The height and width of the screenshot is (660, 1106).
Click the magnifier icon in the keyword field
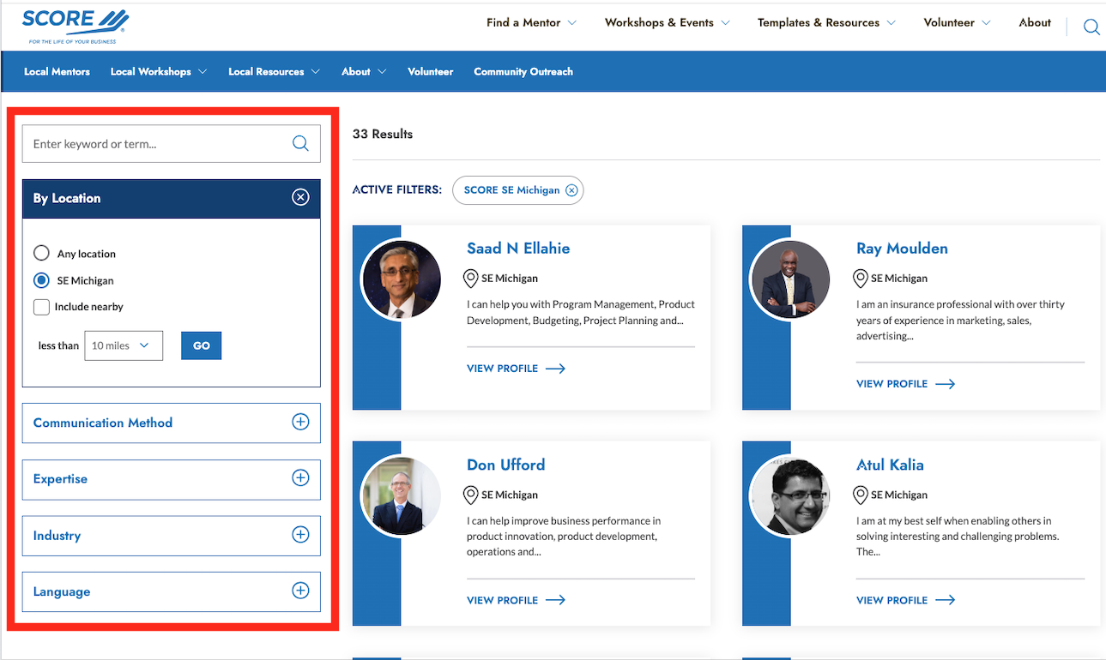click(x=300, y=144)
